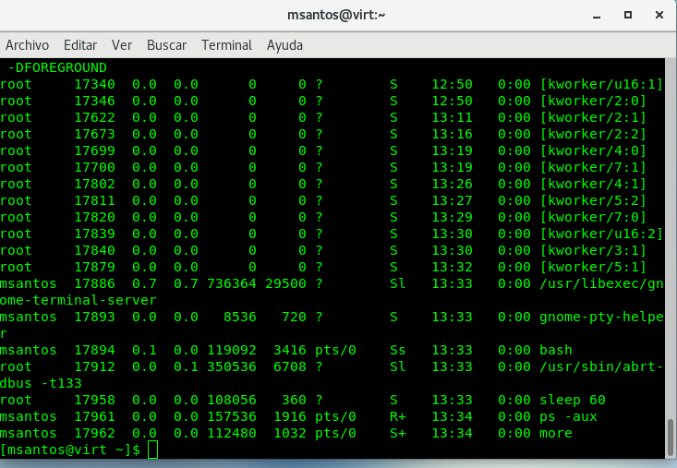Click the vertical scrollbar thumb
677x468 pixels.
[x=671, y=439]
